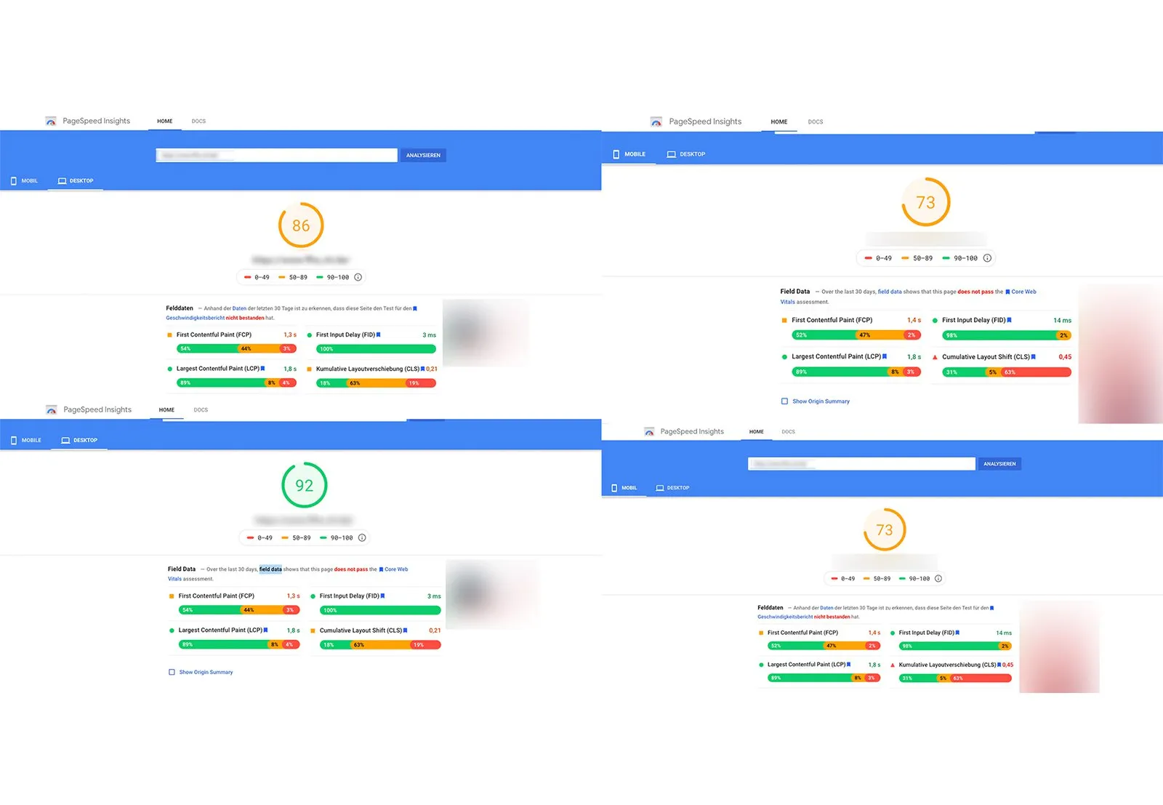Open Core Web Vitals link in English score 73 report

click(909, 297)
